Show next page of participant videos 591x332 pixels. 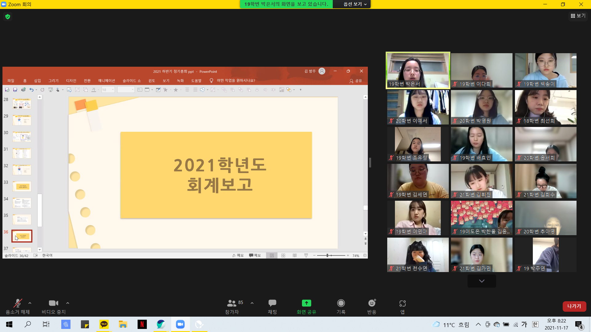point(481,281)
